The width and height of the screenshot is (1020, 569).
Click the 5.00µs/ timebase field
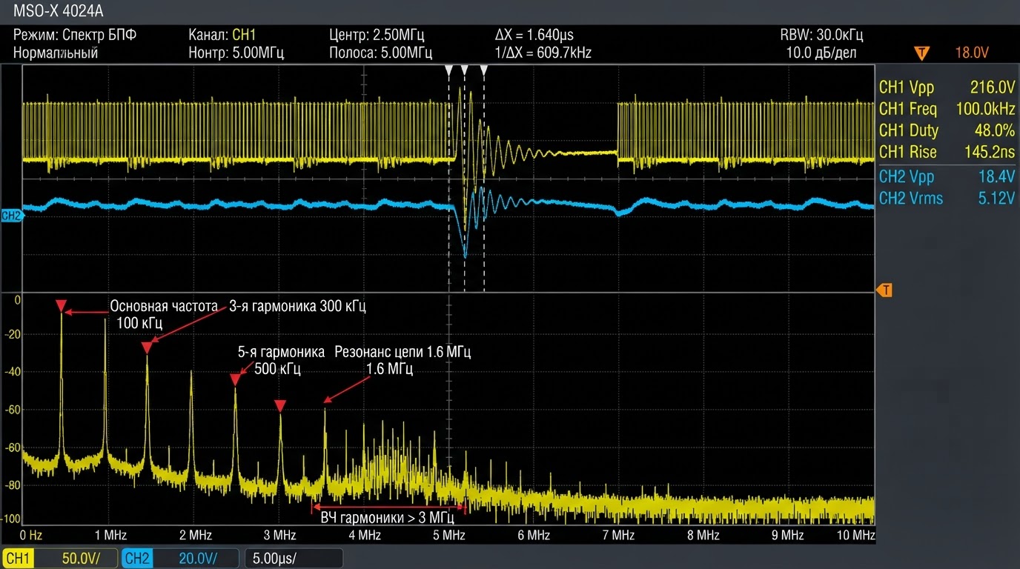tap(294, 559)
